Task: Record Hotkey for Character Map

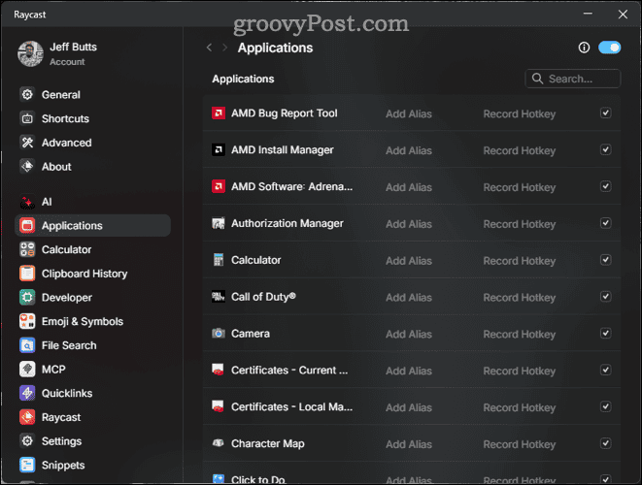Action: click(x=520, y=444)
